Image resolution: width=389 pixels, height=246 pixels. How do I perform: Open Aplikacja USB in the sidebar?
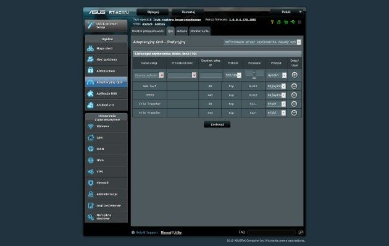click(x=106, y=93)
